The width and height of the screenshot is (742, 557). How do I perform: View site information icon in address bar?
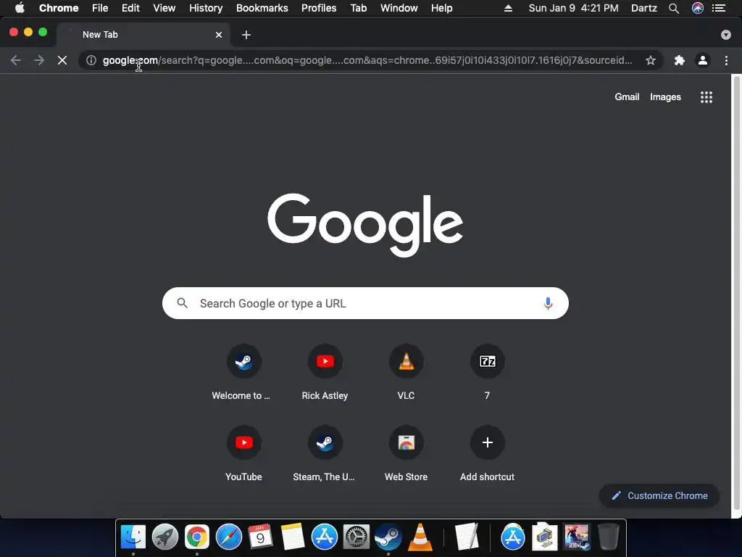click(x=91, y=60)
